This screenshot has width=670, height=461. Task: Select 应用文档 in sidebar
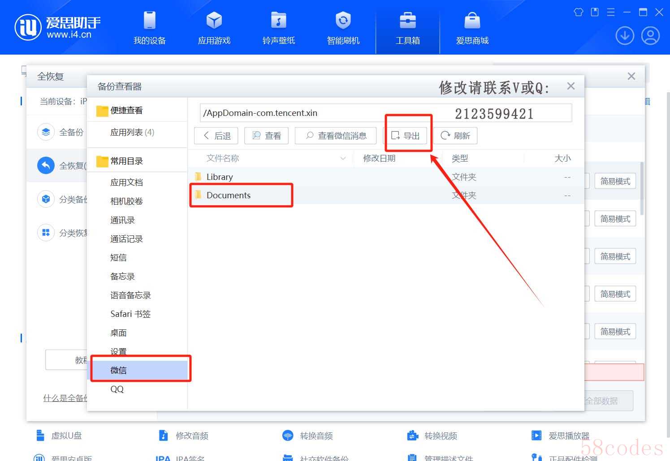coord(126,183)
